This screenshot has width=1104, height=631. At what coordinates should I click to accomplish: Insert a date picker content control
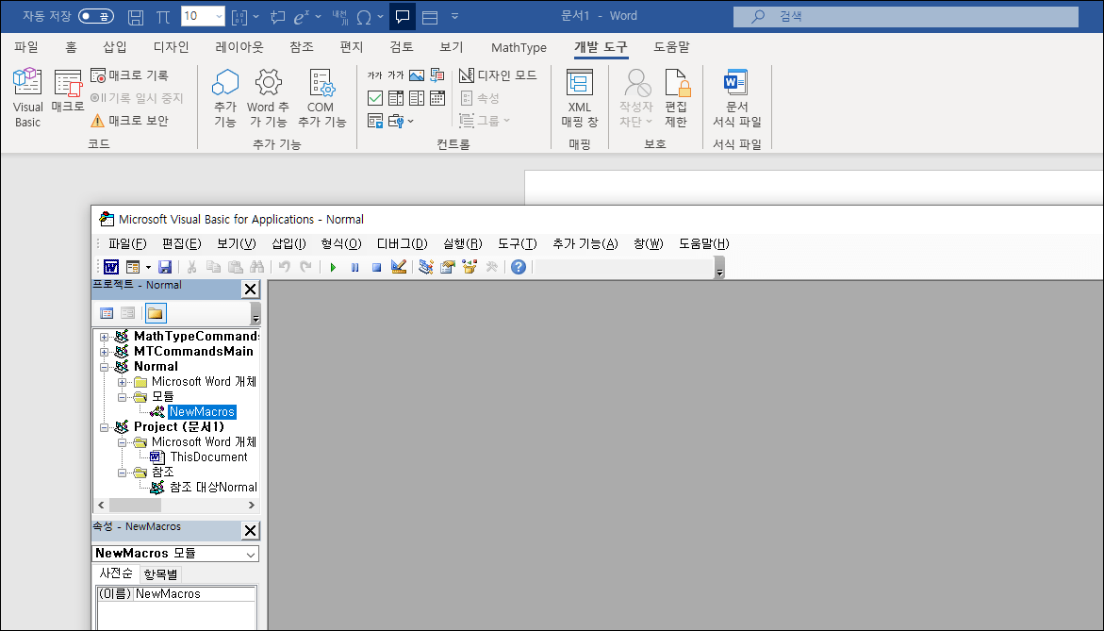click(437, 98)
